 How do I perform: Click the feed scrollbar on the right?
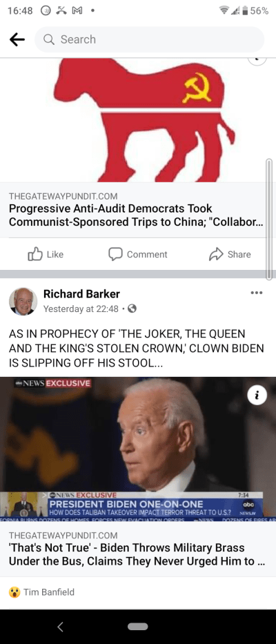269,219
